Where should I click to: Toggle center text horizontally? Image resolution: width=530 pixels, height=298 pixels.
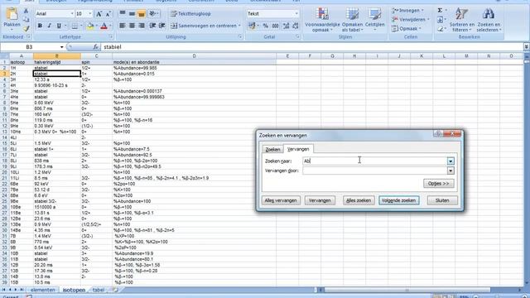(132, 26)
